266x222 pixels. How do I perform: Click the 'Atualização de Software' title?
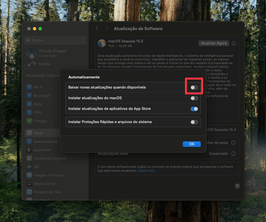point(138,29)
